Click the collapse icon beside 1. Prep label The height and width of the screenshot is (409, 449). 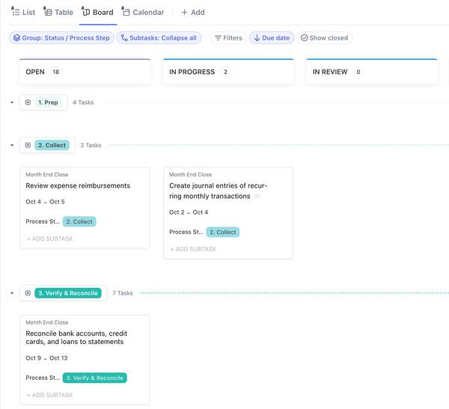coord(28,102)
